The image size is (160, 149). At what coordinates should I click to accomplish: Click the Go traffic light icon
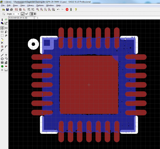71,10
